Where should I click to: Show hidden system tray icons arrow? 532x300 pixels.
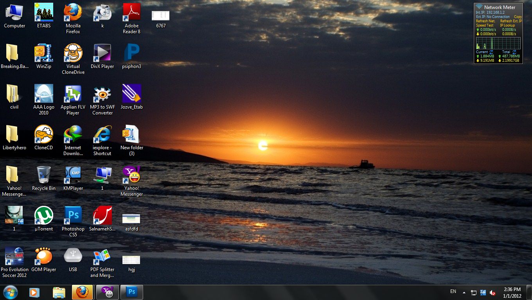(x=464, y=293)
